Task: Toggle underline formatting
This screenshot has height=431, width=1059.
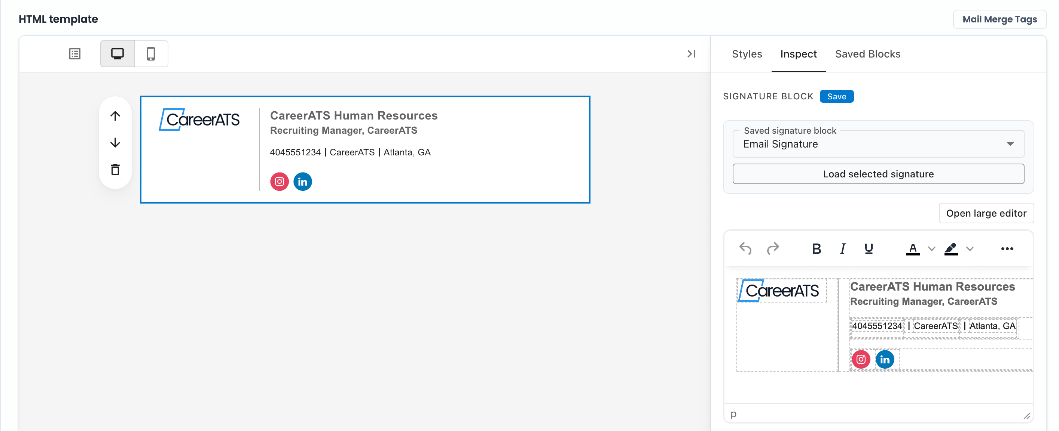Action: pyautogui.click(x=868, y=248)
